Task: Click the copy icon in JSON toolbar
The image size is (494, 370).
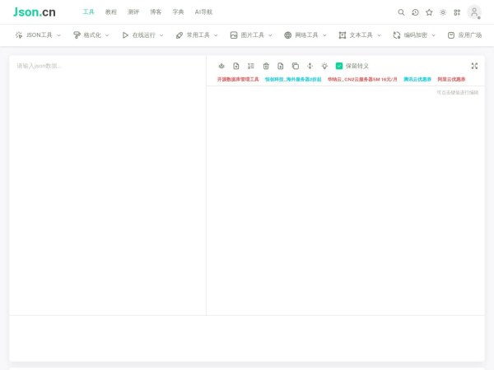Action: click(296, 66)
